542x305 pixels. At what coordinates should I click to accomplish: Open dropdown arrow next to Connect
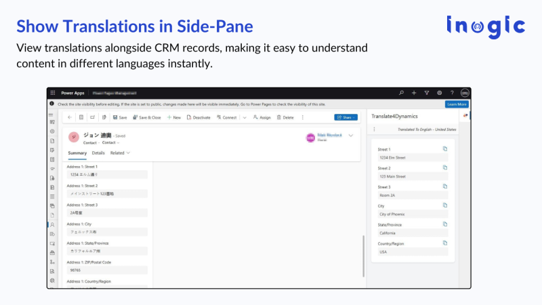coord(243,117)
